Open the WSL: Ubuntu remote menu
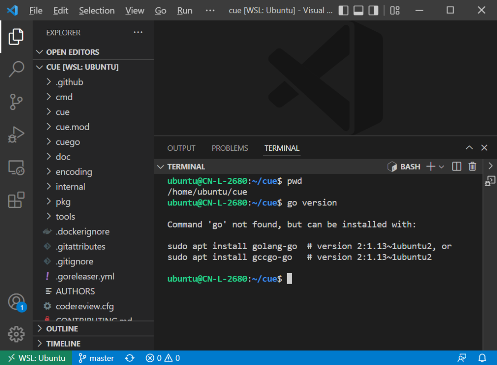497x365 pixels. pyautogui.click(x=36, y=358)
